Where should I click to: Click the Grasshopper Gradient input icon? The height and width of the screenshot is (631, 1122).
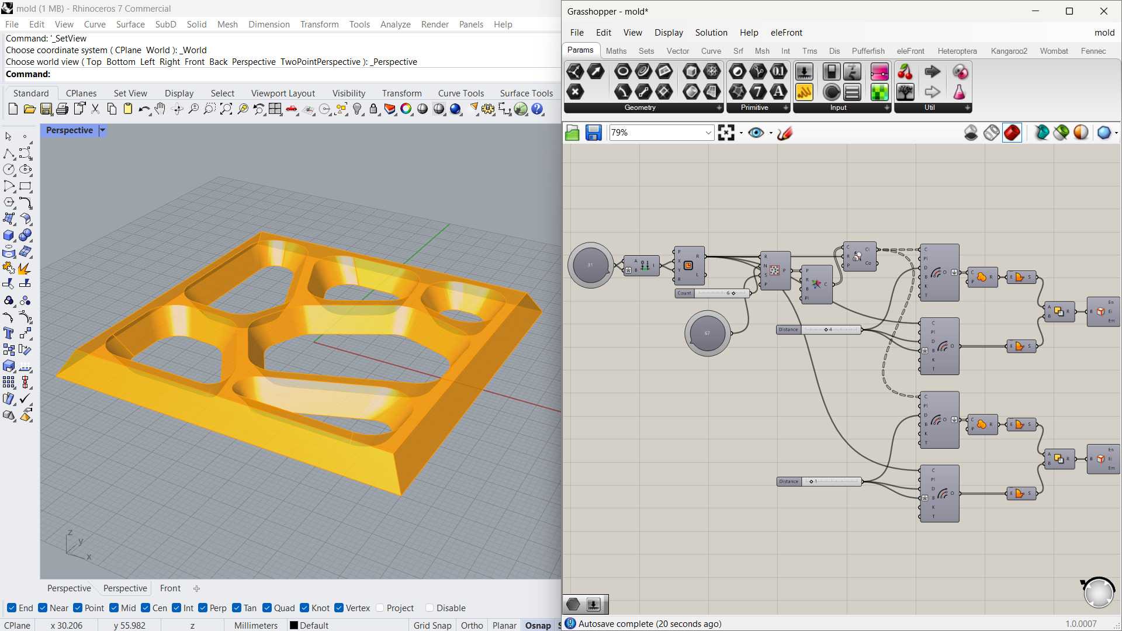pyautogui.click(x=879, y=71)
